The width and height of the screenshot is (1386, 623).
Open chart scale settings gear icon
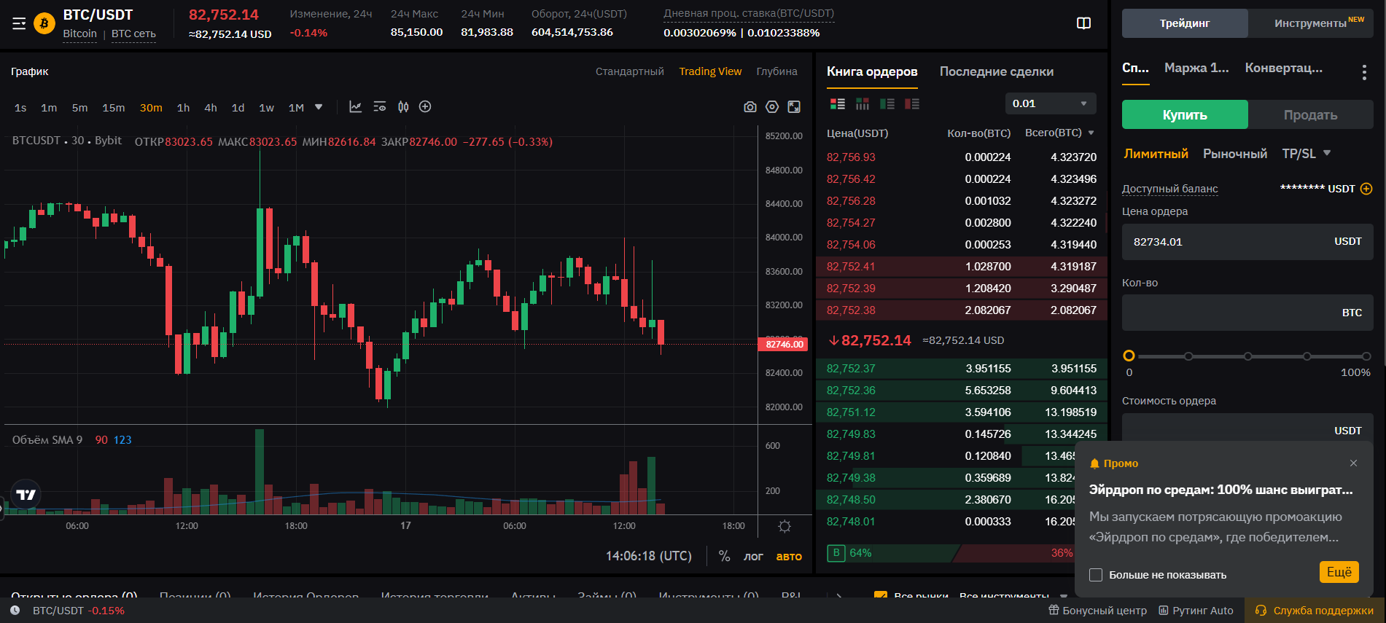(785, 526)
